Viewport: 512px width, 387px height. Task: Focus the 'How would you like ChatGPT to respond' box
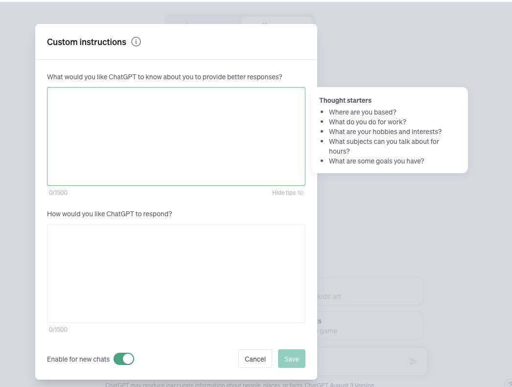click(176, 273)
